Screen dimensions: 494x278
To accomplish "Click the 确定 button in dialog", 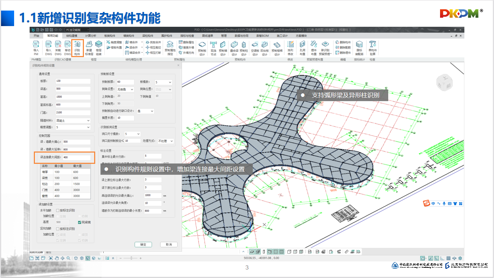I will click(143, 245).
